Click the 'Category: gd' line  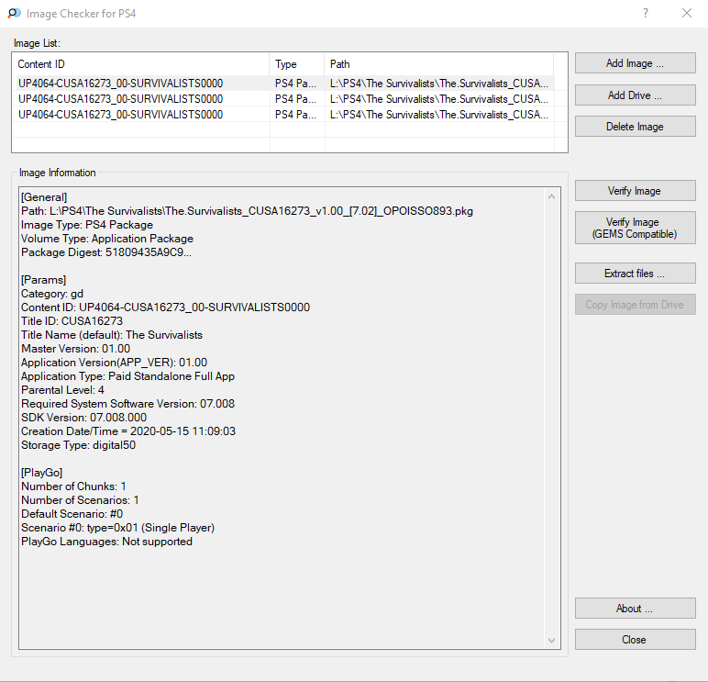click(x=52, y=294)
